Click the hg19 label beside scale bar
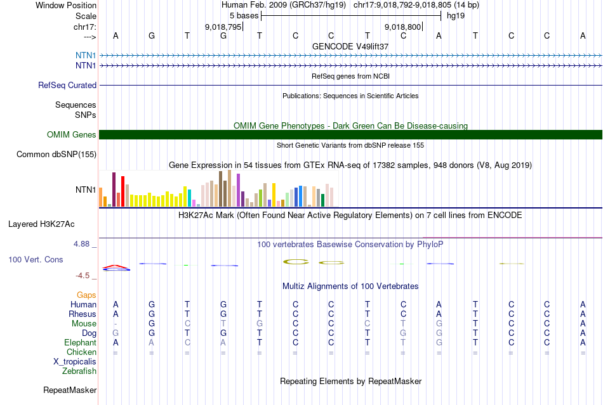The width and height of the screenshot is (603, 405). 456,16
